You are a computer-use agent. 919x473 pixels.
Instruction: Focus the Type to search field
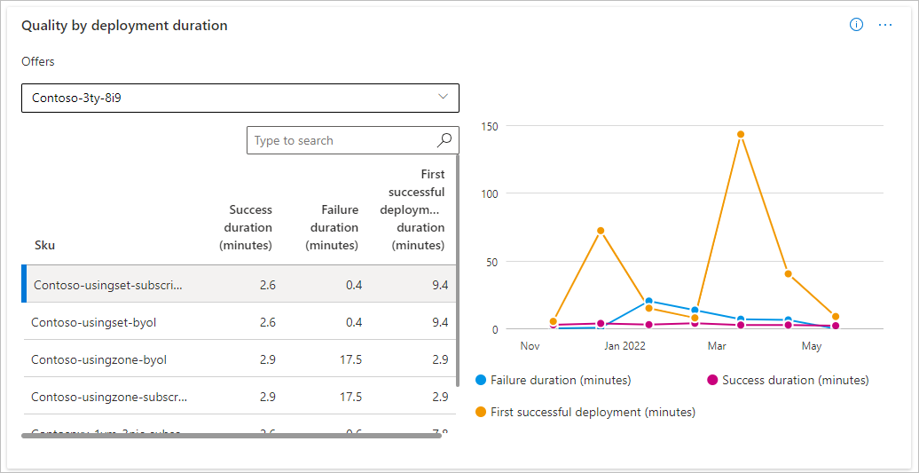(342, 140)
